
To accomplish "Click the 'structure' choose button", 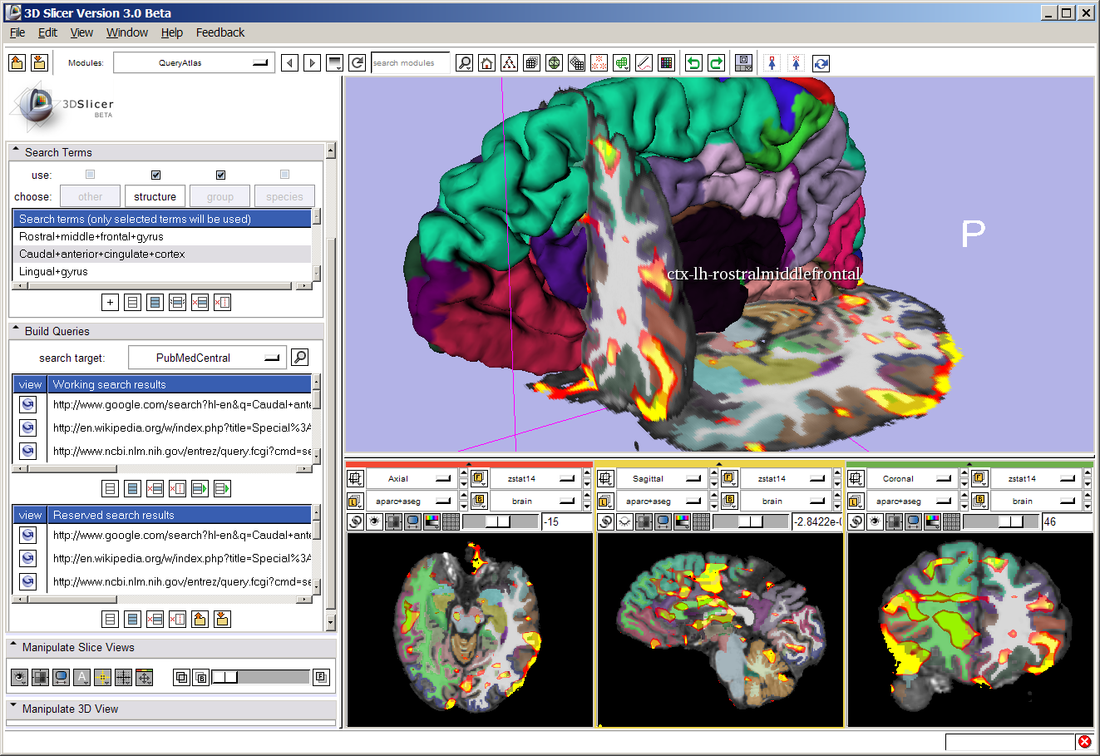I will (155, 197).
